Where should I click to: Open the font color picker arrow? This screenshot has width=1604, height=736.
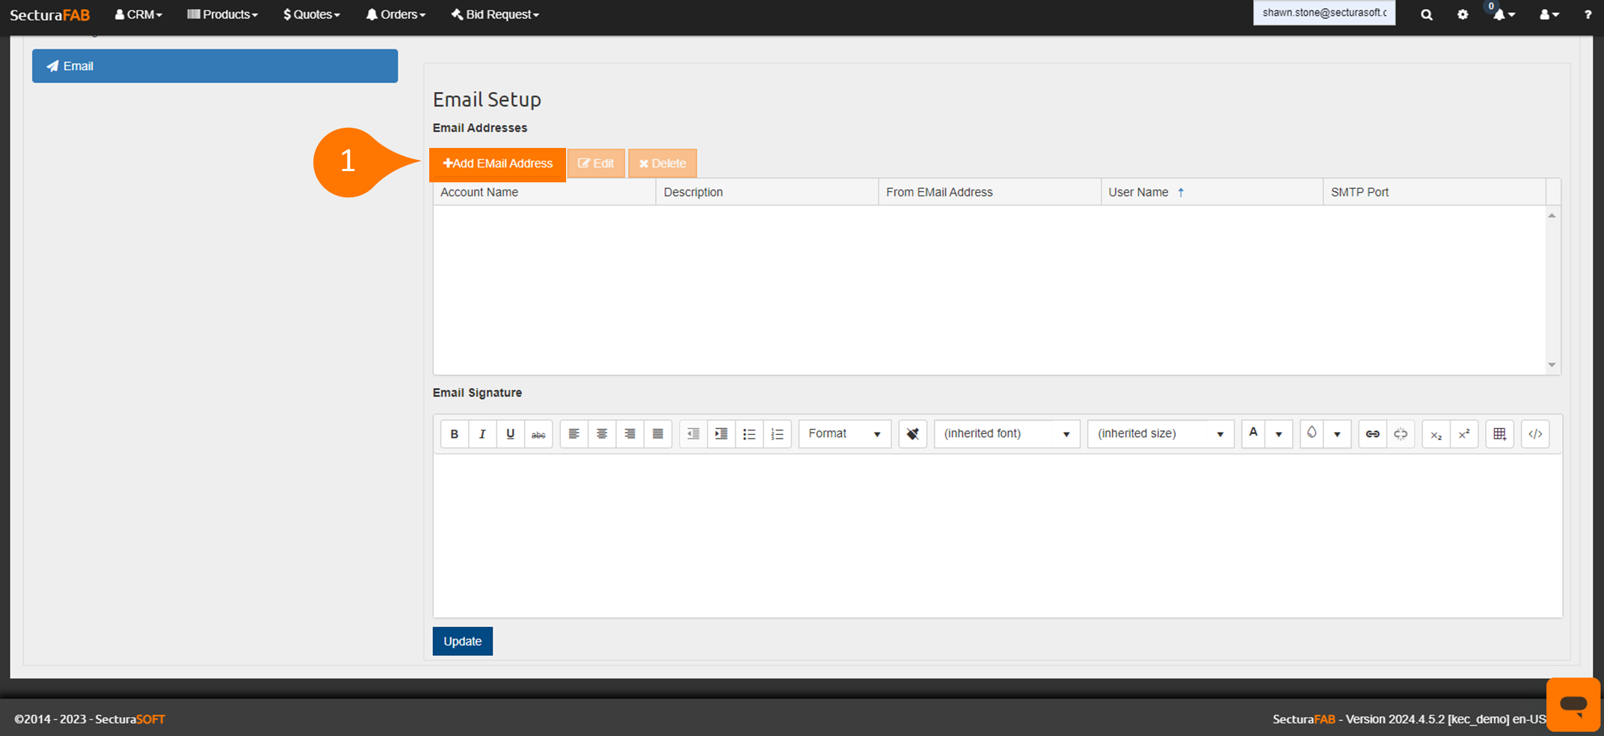click(x=1279, y=434)
